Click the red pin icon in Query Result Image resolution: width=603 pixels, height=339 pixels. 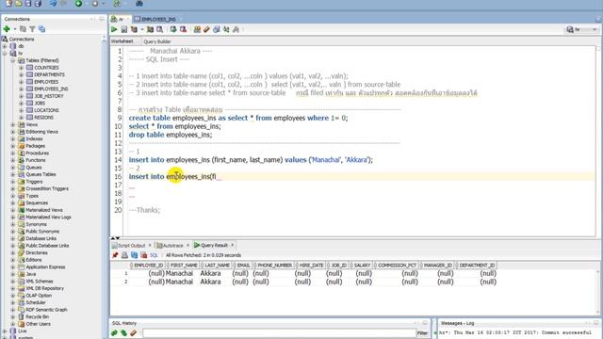click(x=115, y=255)
